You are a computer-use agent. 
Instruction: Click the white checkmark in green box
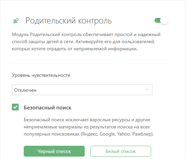[x=15, y=107]
